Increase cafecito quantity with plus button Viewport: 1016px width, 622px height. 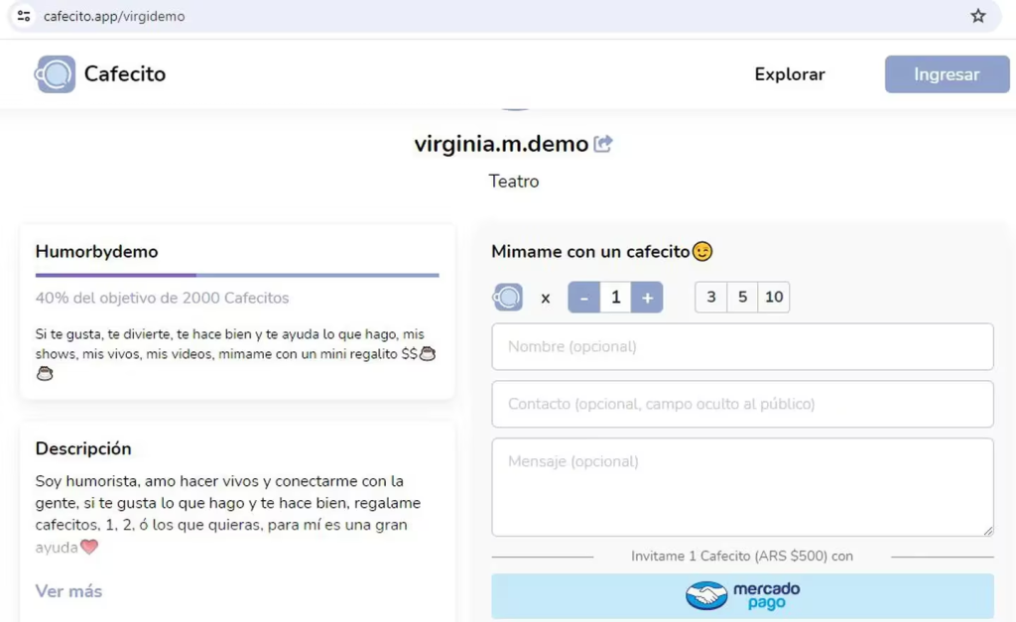(647, 298)
